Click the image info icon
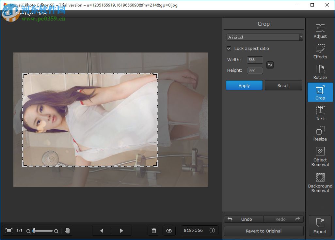Image resolution: width=335 pixels, height=240 pixels. click(212, 231)
